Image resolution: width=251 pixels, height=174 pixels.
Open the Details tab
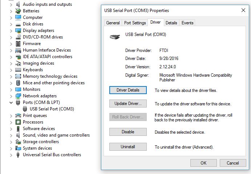(x=171, y=23)
